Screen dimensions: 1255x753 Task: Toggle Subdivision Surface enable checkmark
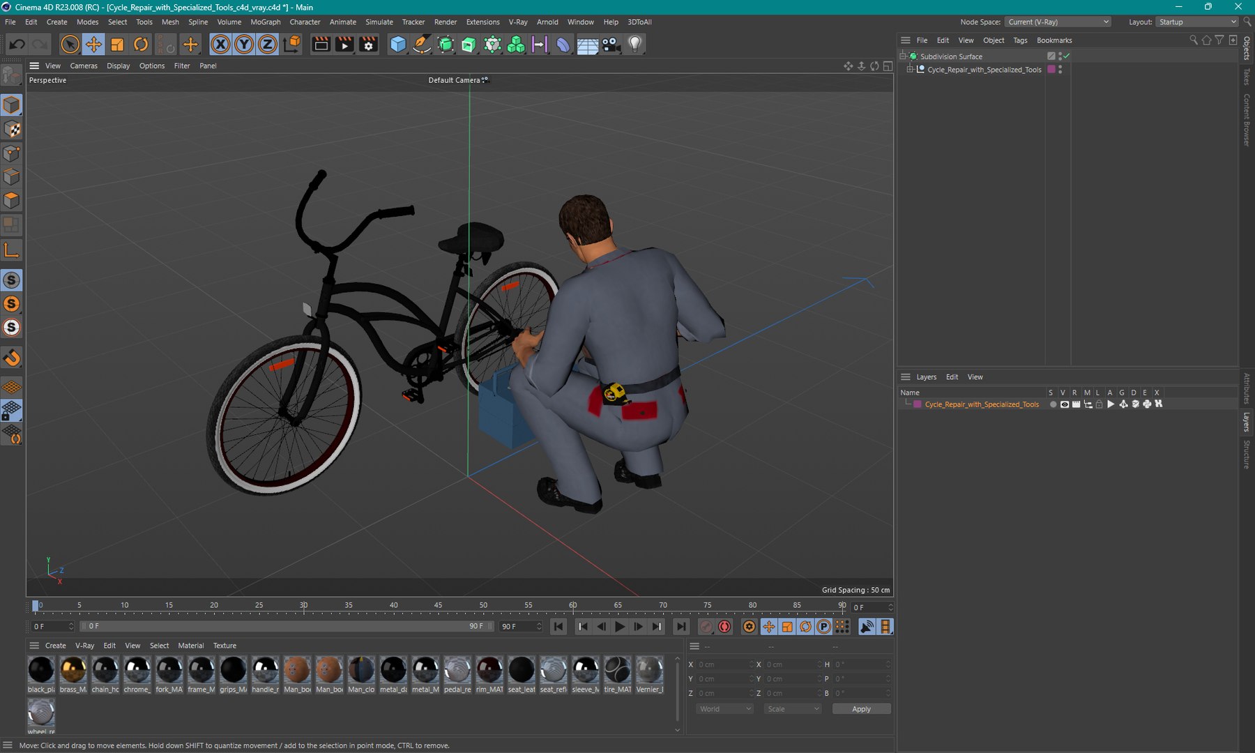tap(1067, 56)
